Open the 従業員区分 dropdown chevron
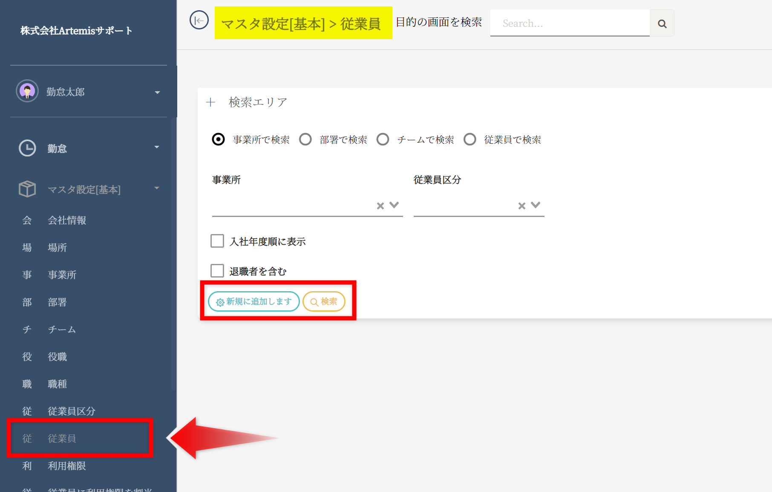Screen dimensions: 772x492 [536, 205]
